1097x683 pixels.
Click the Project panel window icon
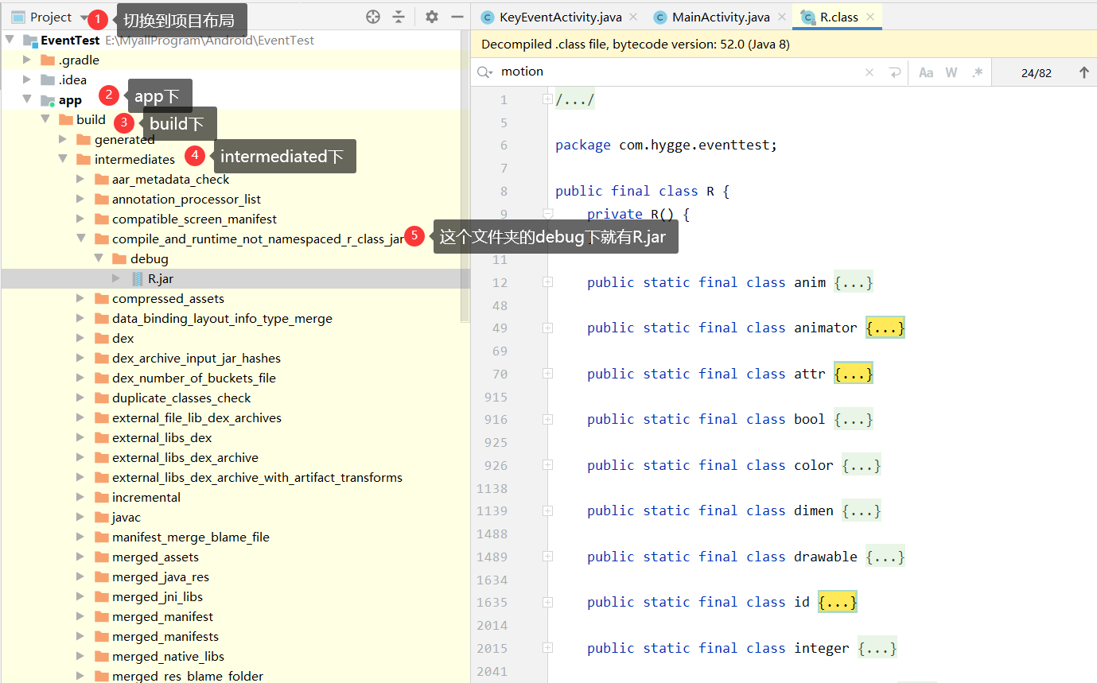tap(18, 17)
